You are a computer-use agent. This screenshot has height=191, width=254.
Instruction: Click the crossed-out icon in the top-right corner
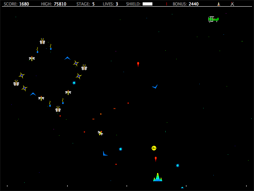pyautogui.click(x=232, y=4)
